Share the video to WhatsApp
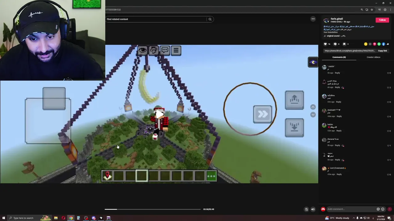This screenshot has width=394, height=221. coord(379,44)
